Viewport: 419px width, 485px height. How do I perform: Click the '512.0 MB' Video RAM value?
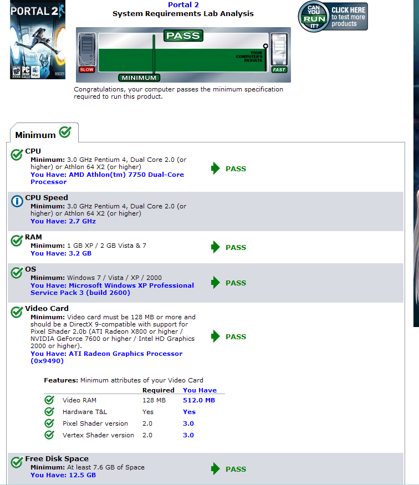(199, 400)
